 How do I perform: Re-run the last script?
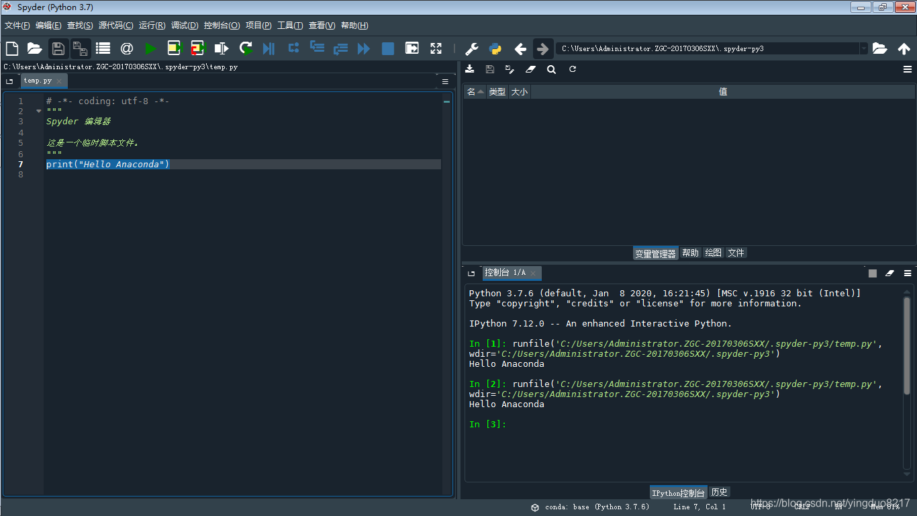246,48
